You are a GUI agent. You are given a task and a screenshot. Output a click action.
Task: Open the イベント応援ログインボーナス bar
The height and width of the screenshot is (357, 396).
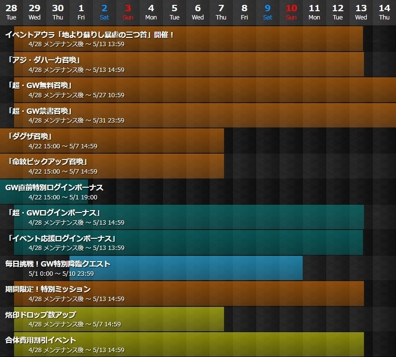tap(189, 243)
